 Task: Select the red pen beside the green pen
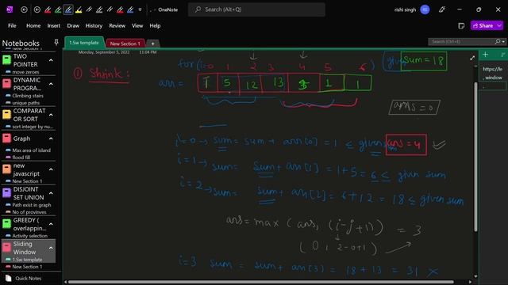[48, 9]
